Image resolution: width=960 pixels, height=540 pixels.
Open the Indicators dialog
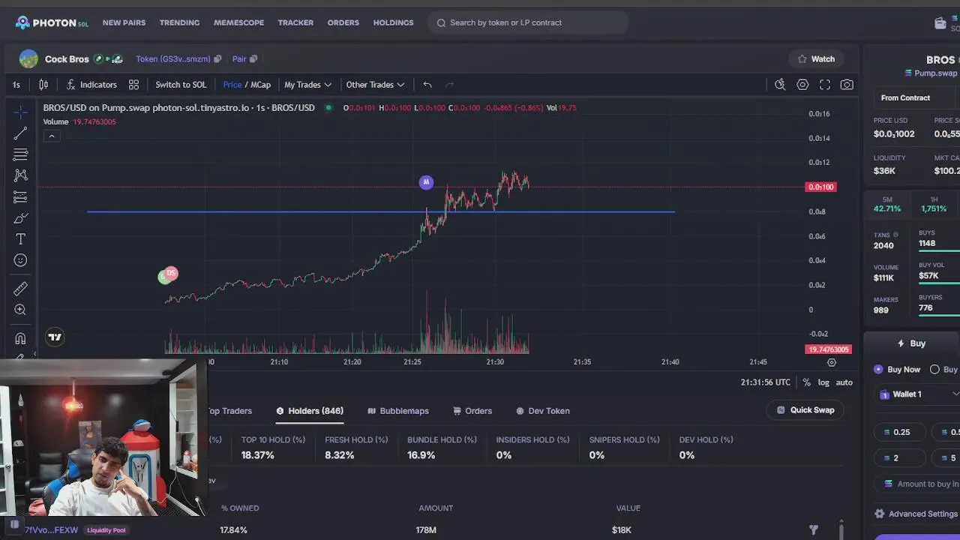pyautogui.click(x=91, y=85)
